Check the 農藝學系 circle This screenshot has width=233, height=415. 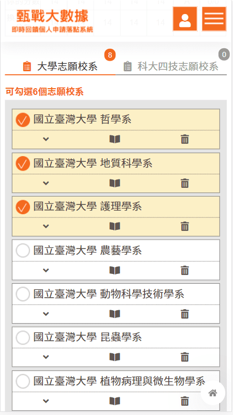(x=23, y=251)
